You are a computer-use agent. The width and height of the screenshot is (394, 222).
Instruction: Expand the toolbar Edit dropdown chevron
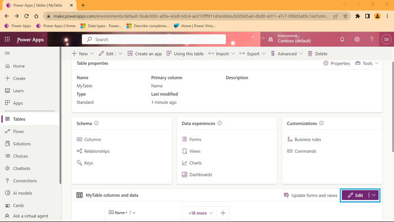[120, 54]
